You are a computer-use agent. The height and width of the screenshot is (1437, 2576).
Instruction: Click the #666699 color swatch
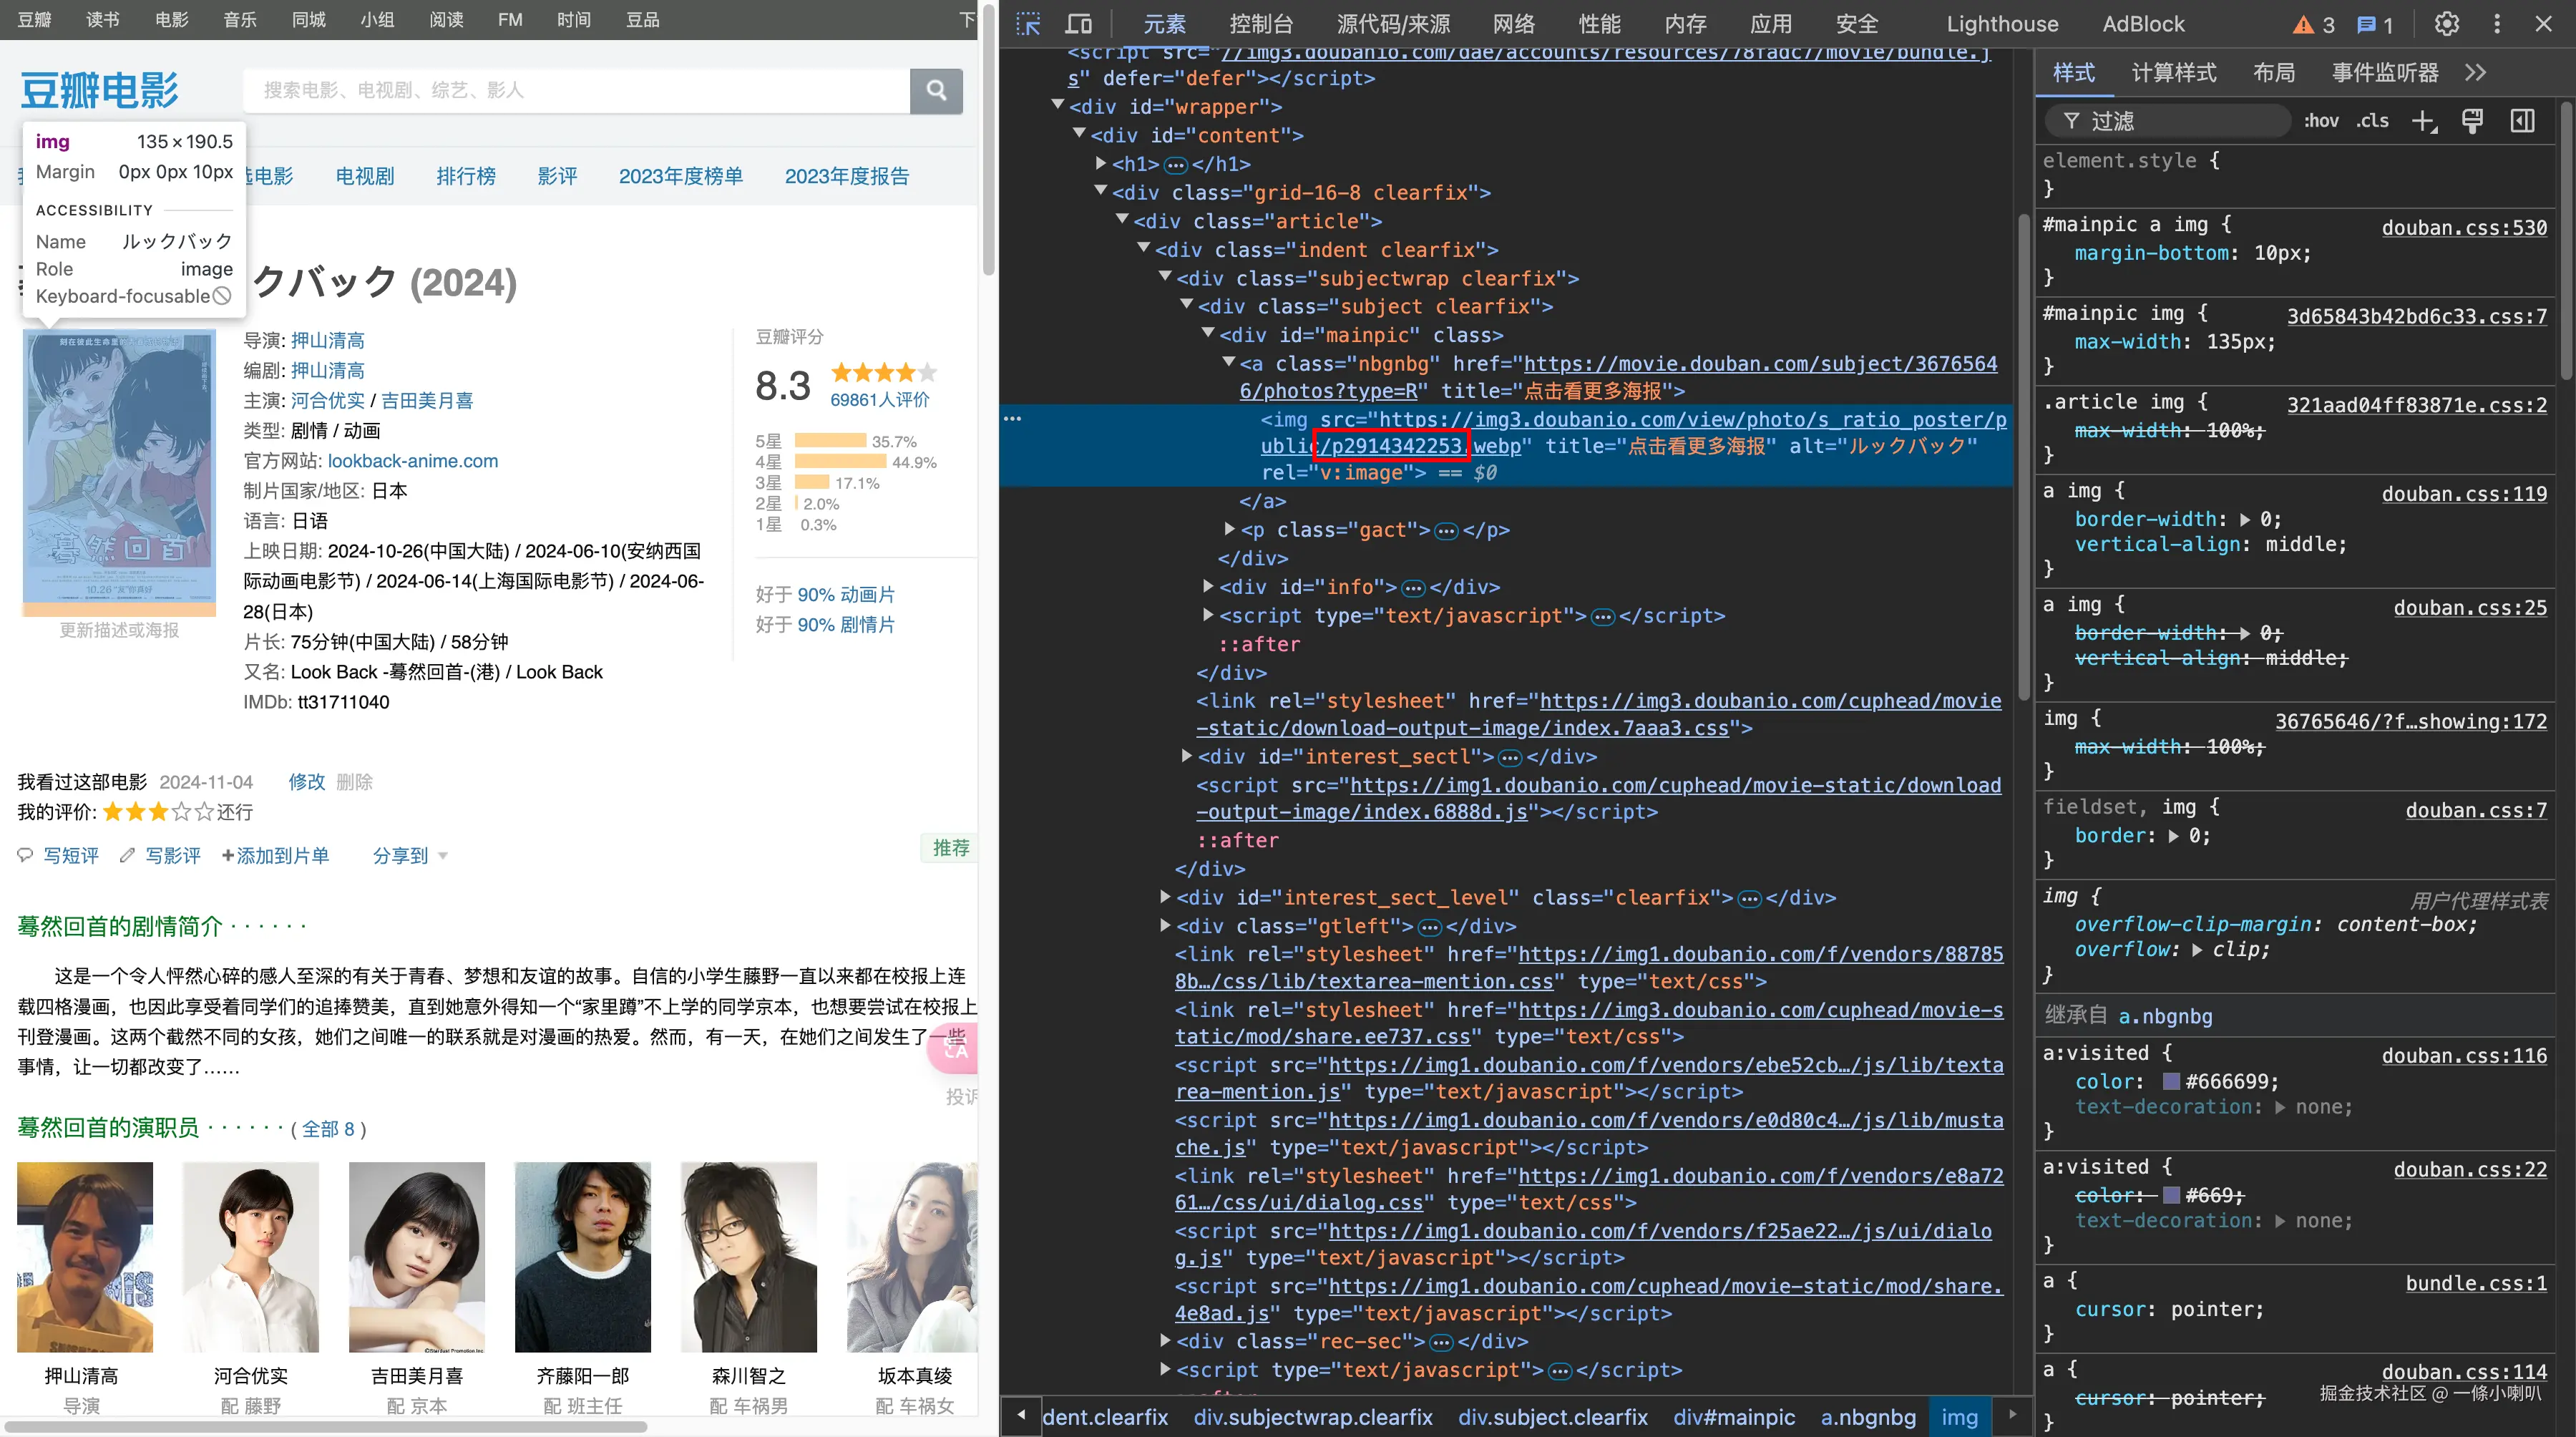point(2171,1081)
